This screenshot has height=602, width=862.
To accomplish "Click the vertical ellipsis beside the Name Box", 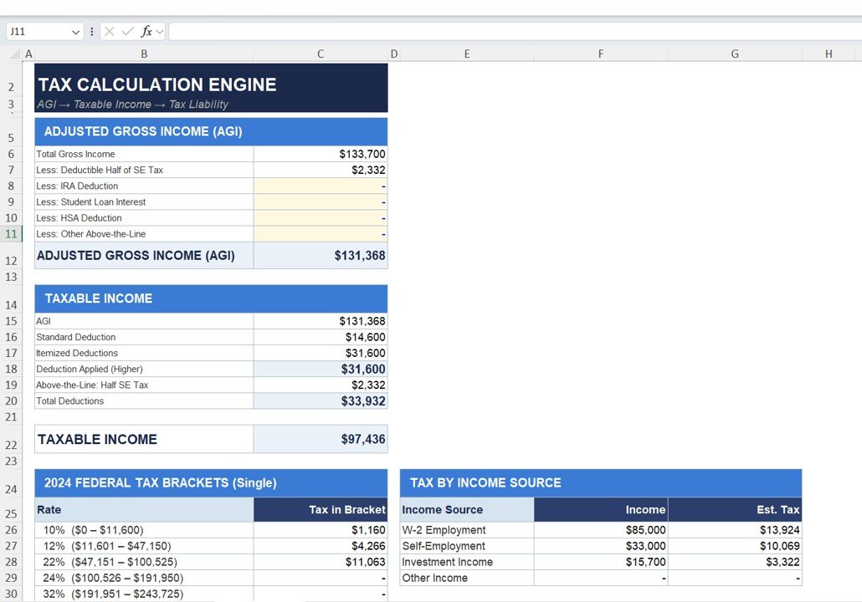I will tap(91, 31).
